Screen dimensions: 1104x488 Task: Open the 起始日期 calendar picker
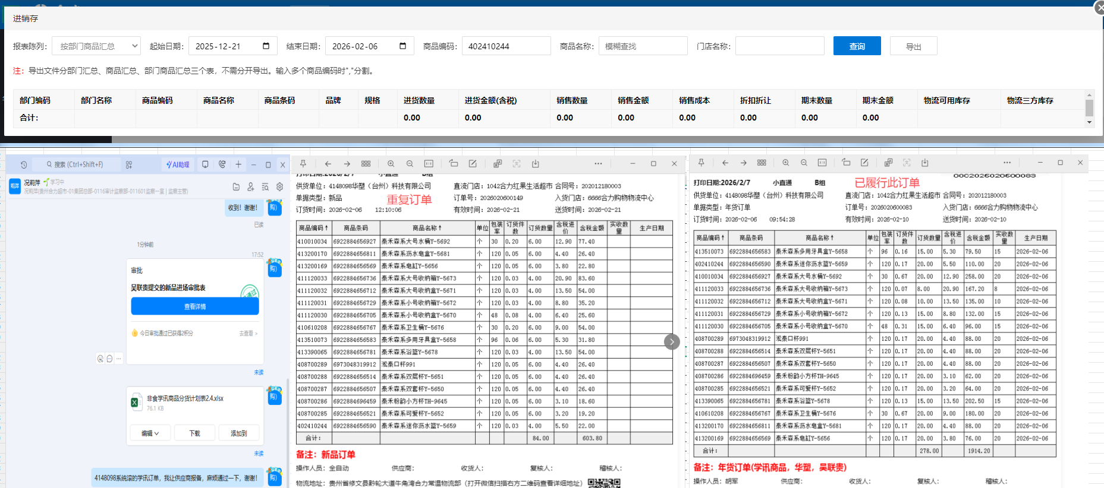pyautogui.click(x=266, y=46)
